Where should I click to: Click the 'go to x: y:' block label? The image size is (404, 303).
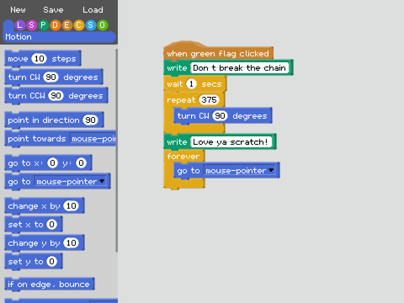tap(25, 163)
